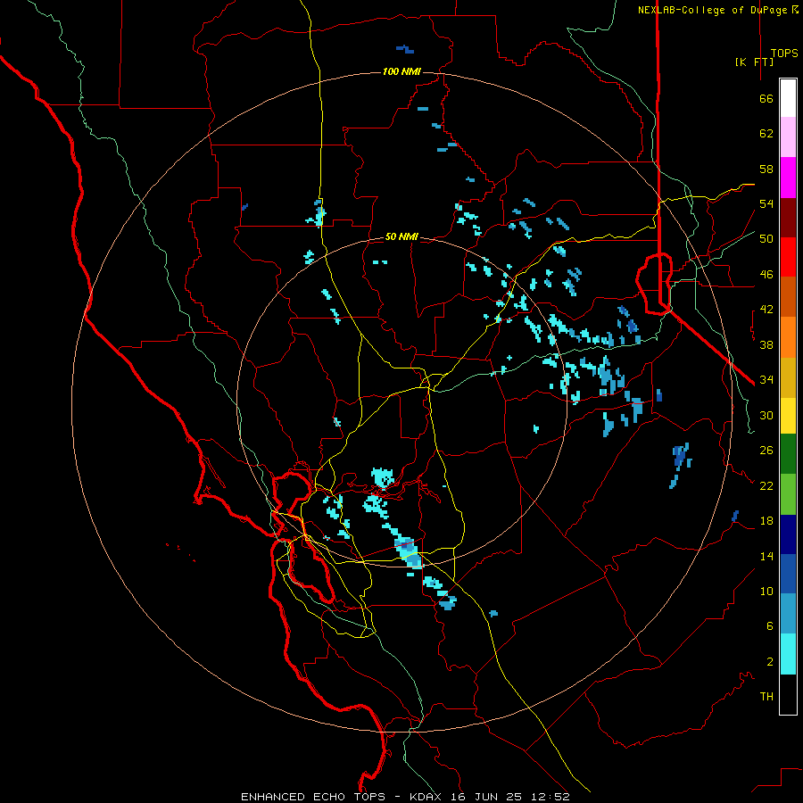Click the navy swatch between 18 and 14

pos(788,534)
